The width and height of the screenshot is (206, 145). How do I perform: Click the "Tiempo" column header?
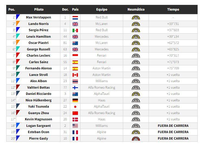point(173,9)
